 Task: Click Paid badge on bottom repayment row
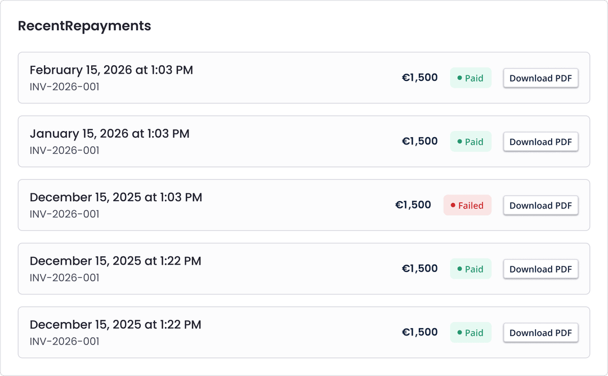click(471, 332)
